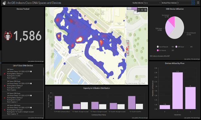Click the red marker of the first Cisco device
This screenshot has height=120, width=201.
point(5,74)
